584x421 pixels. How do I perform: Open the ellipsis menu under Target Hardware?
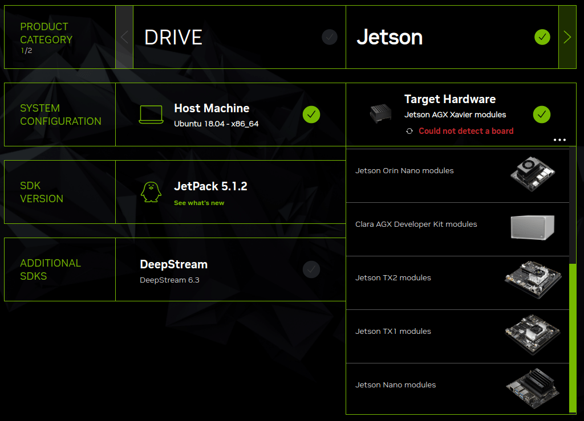click(x=559, y=140)
